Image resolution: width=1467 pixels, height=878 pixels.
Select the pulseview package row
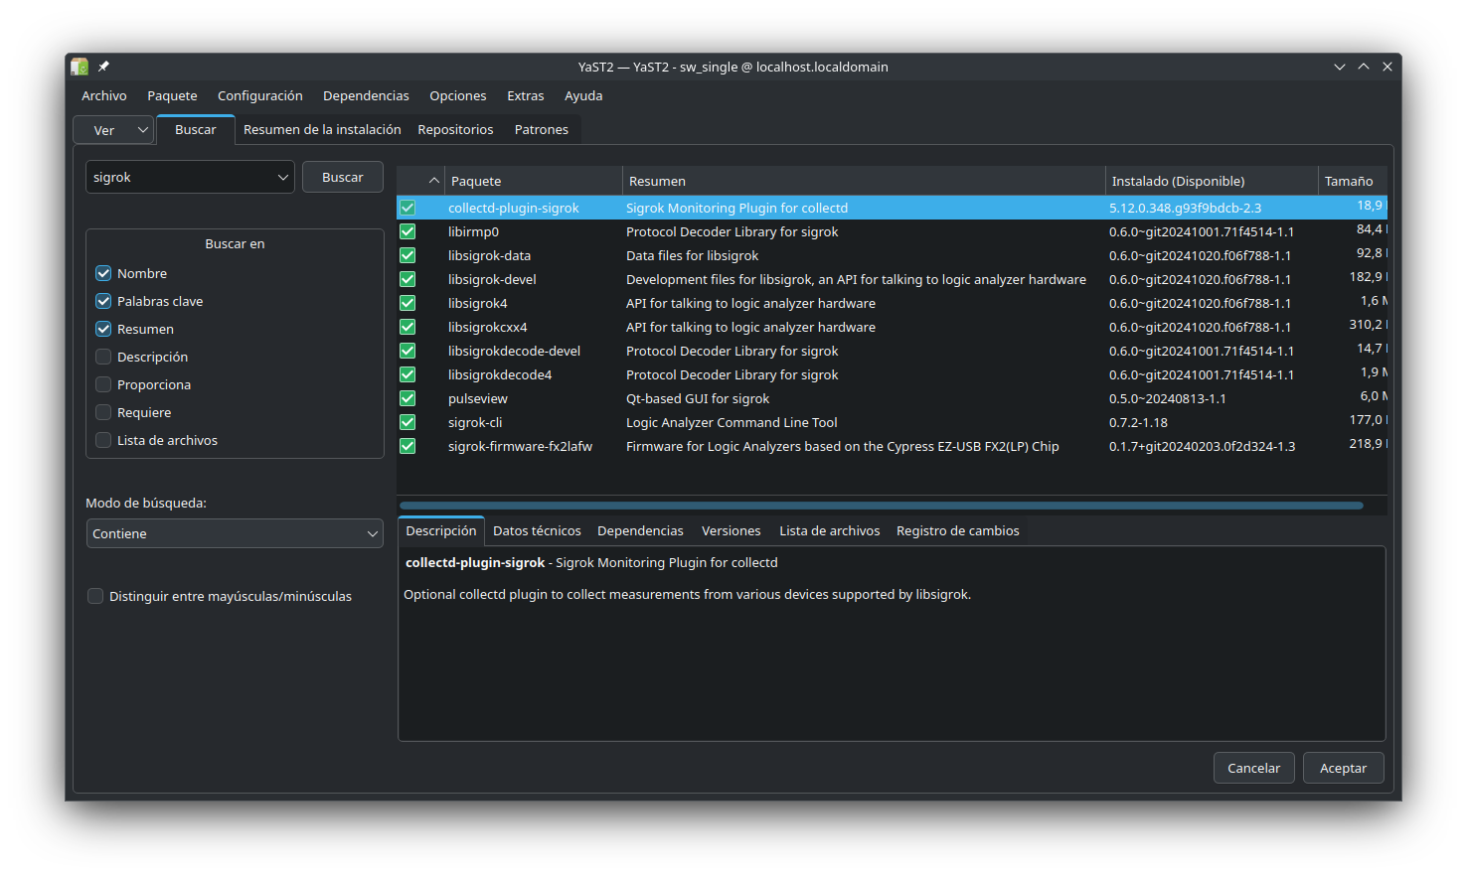pos(892,398)
